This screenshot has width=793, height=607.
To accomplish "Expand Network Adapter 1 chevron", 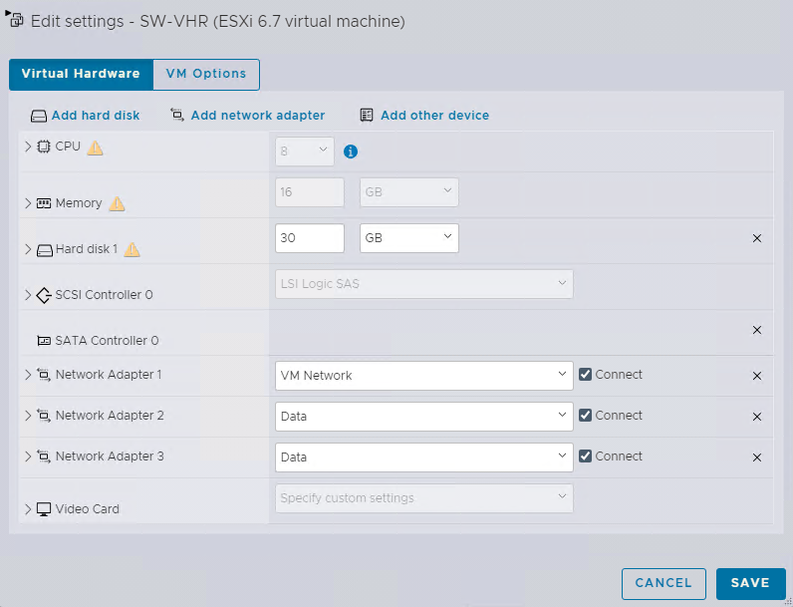I will (x=28, y=375).
